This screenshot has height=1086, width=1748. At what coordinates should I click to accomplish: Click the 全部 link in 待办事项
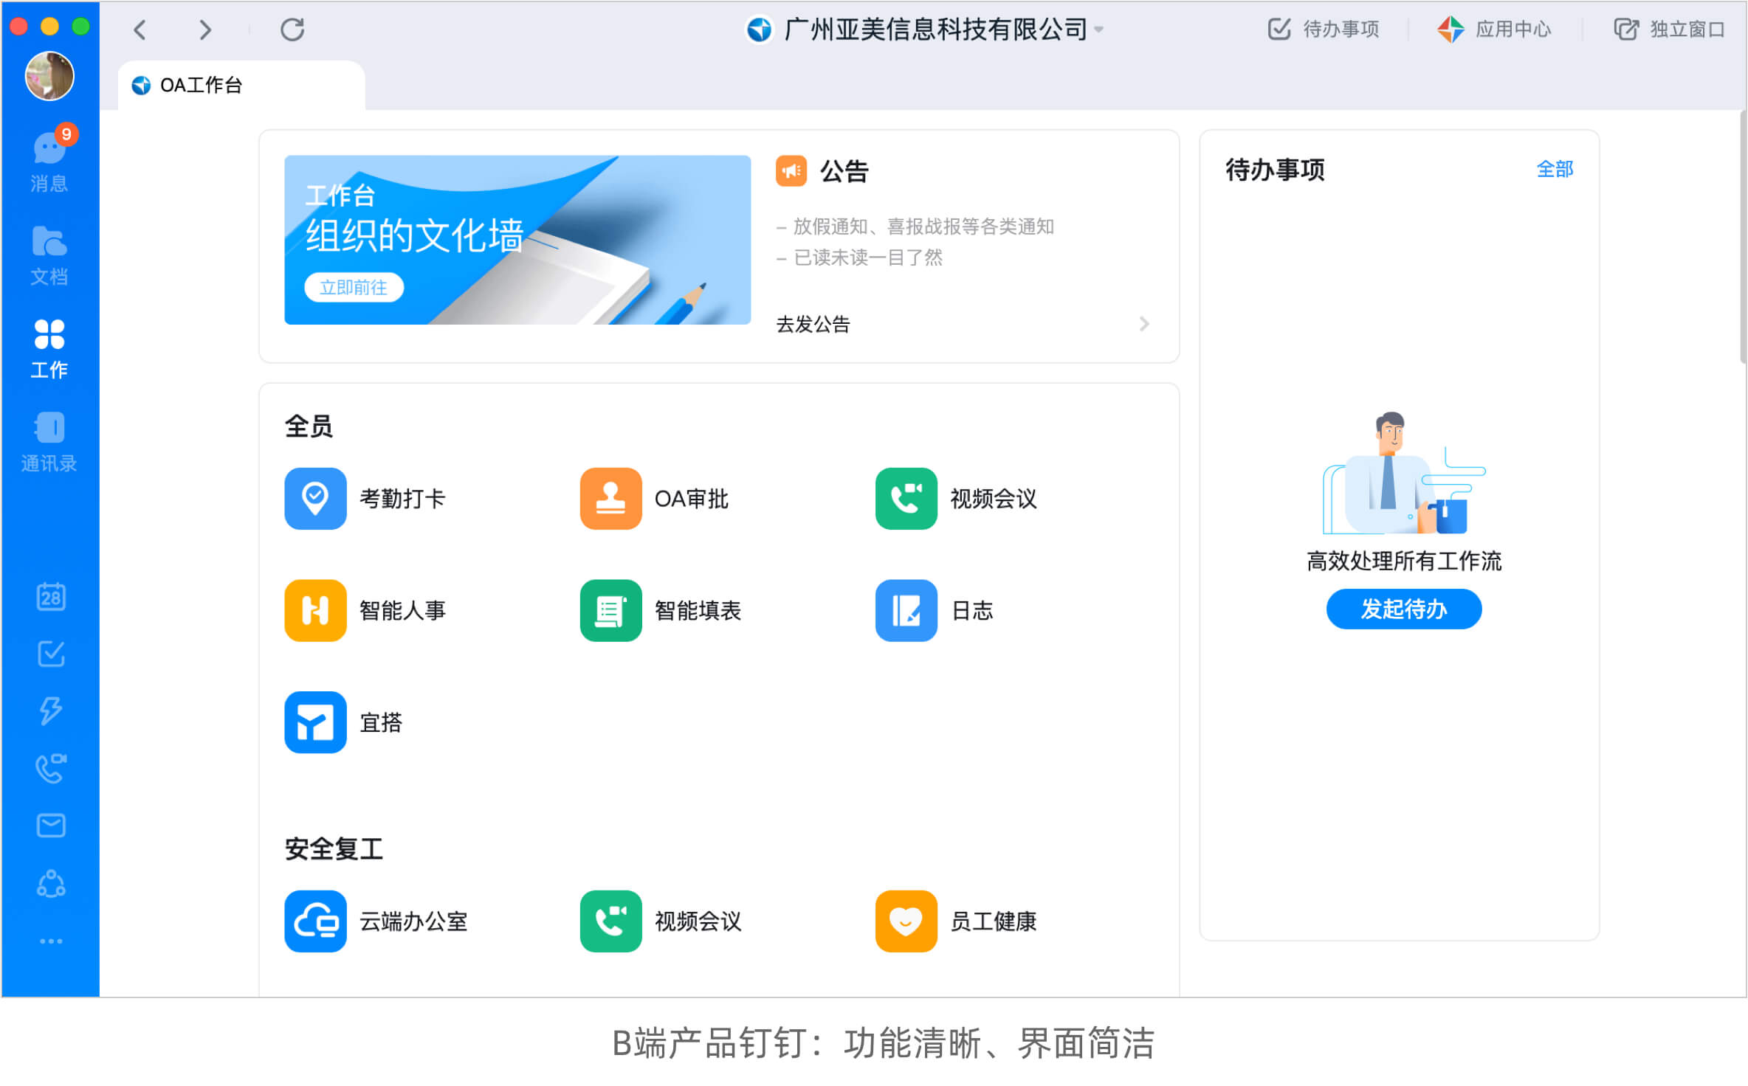[x=1555, y=170]
